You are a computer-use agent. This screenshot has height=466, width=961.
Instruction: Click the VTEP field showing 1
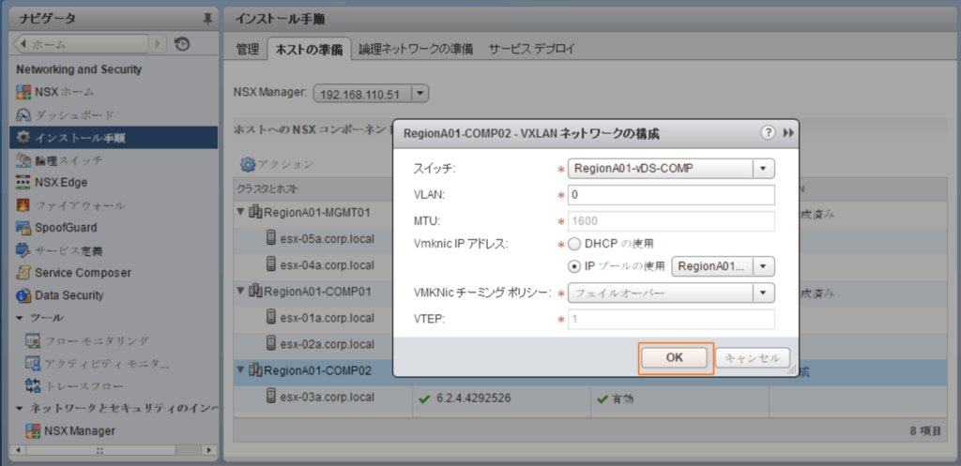click(x=671, y=319)
